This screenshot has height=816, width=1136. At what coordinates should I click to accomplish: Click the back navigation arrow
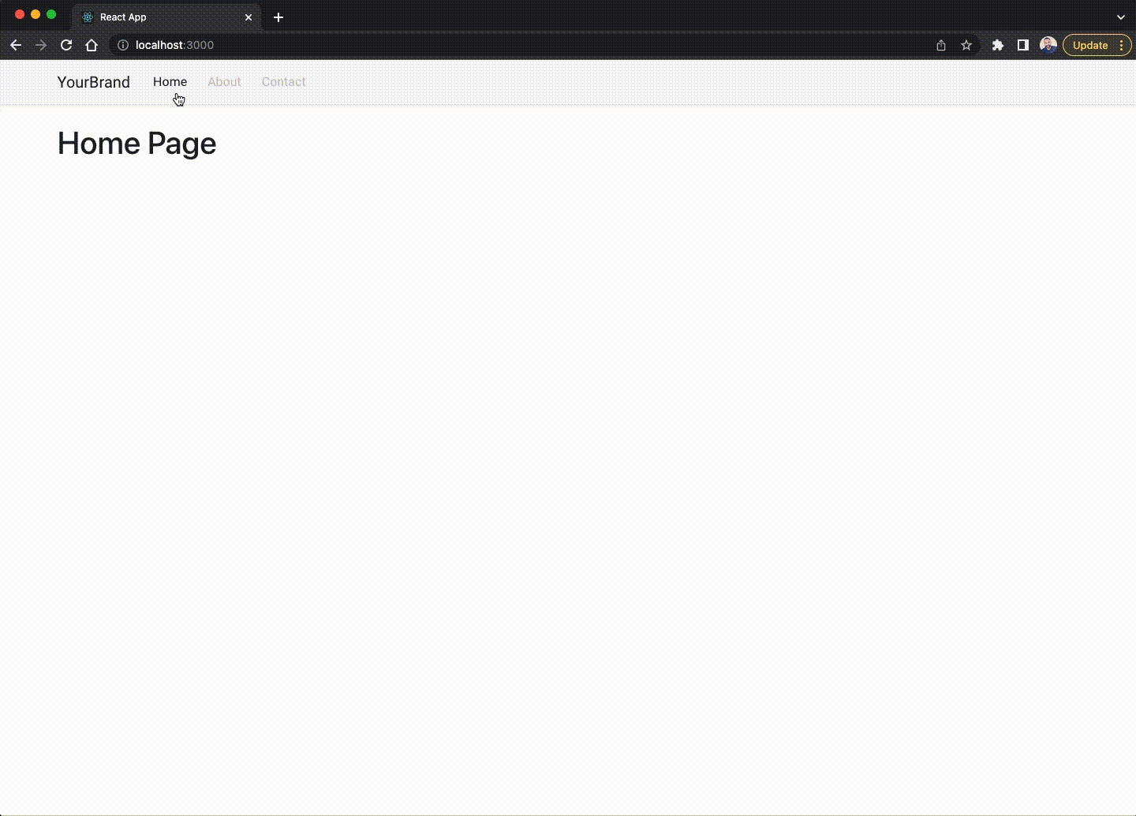(x=16, y=45)
